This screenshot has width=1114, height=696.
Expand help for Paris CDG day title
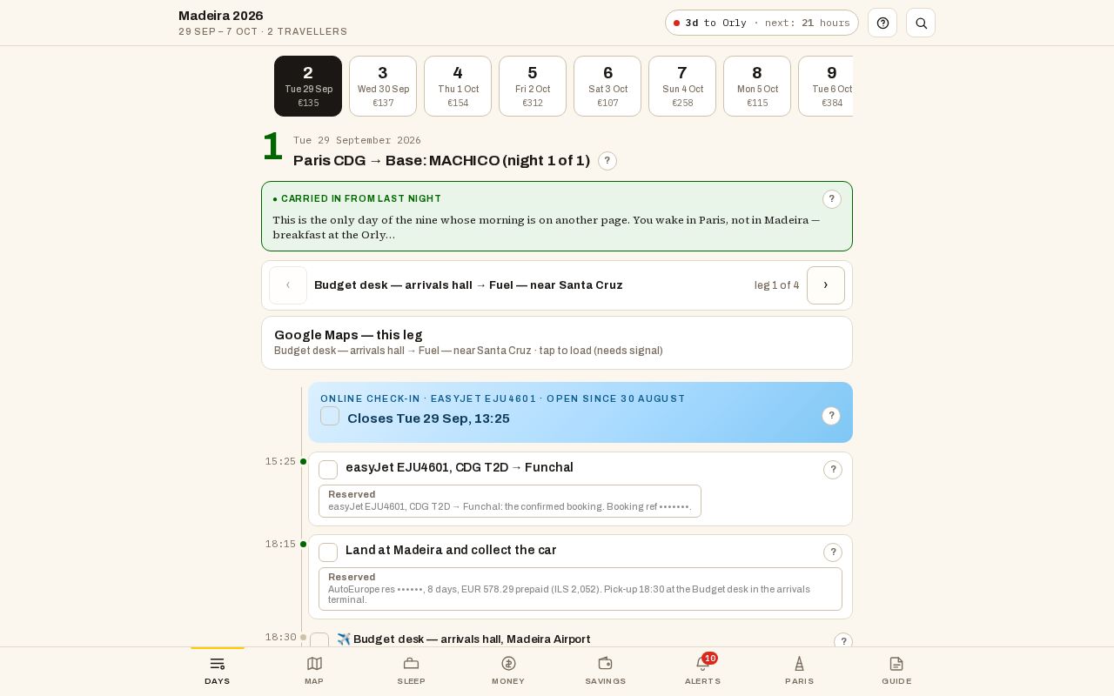(x=607, y=161)
